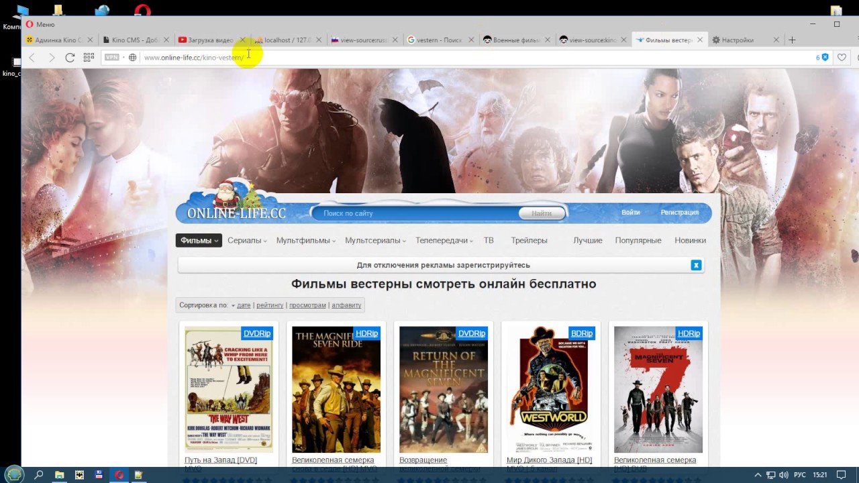Viewport: 859px width, 483px height.
Task: Close the Фильмы вестерны tab
Action: 700,40
